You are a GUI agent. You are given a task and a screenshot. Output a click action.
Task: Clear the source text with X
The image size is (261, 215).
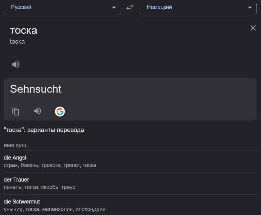pos(253,28)
